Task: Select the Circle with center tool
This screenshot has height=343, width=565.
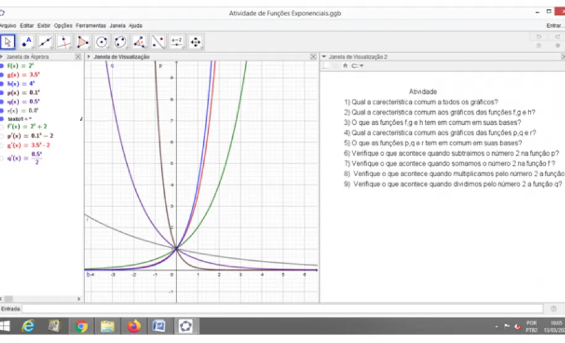Action: 102,42
